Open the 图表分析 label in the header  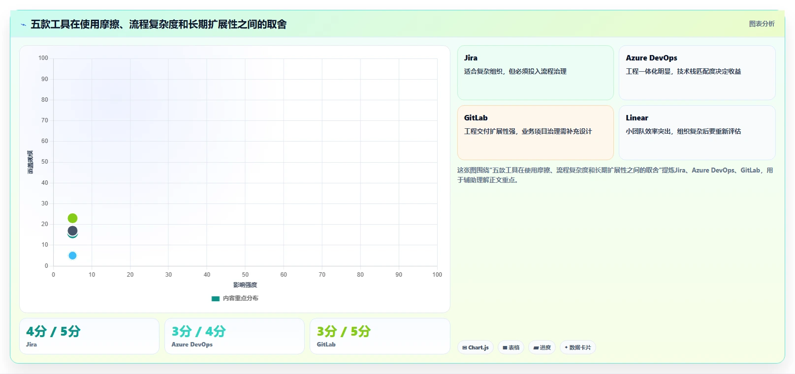click(762, 24)
